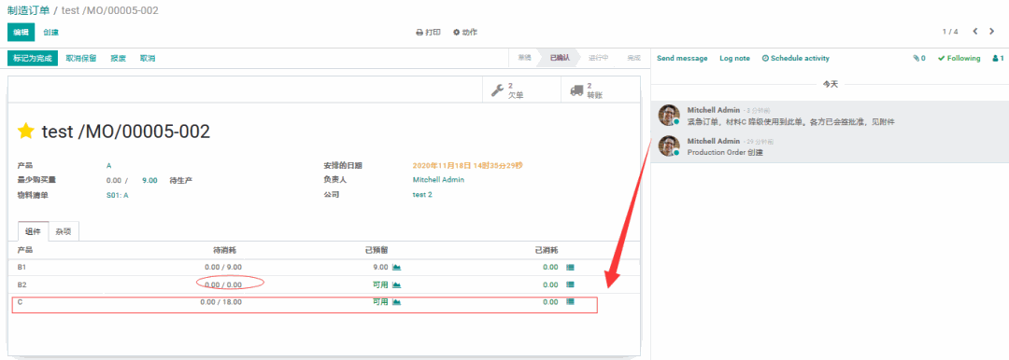This screenshot has height=360, width=1009.
Task: Click 制造订单 breadcrumb link
Action: coord(27,10)
